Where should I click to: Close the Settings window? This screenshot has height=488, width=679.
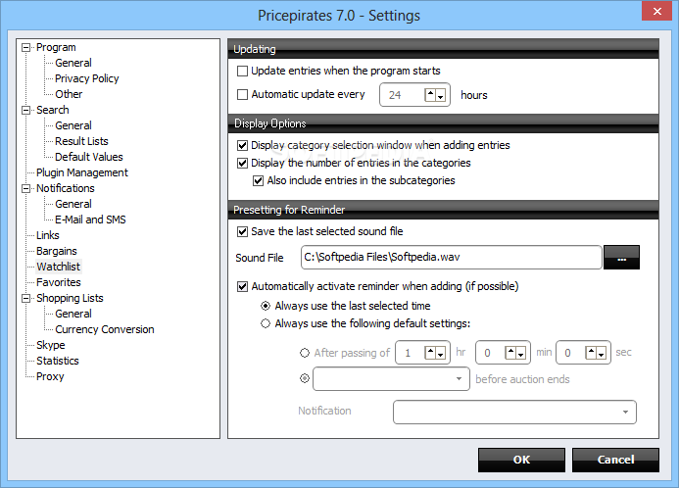point(656,11)
